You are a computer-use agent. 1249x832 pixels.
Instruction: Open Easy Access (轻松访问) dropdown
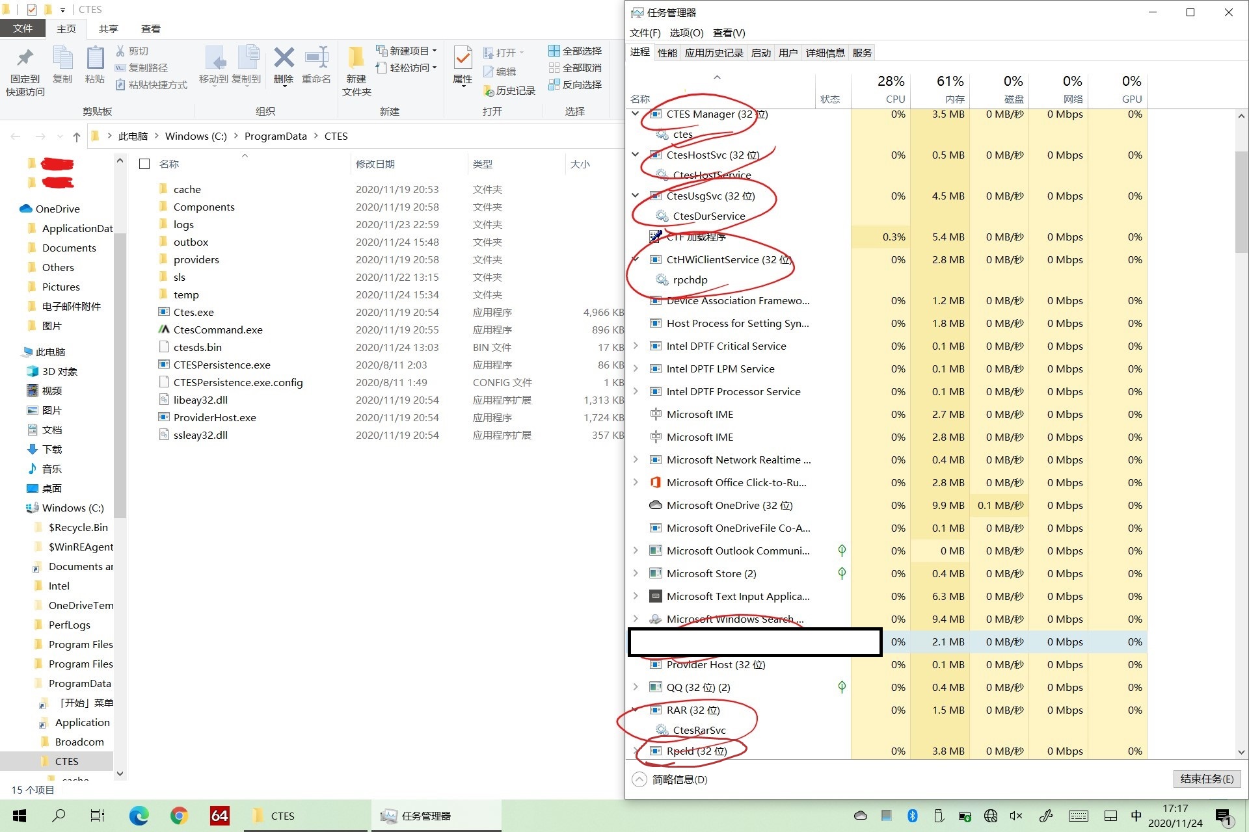tap(406, 68)
